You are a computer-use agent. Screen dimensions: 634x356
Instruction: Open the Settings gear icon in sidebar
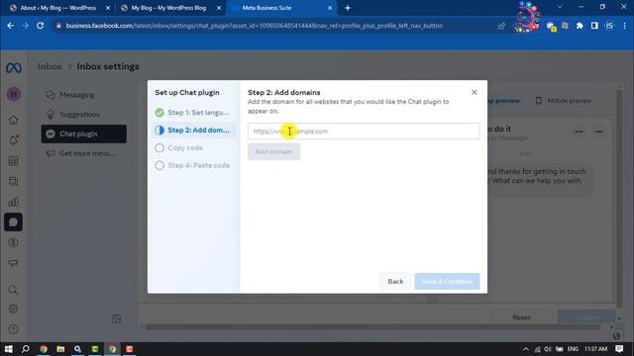pos(13,309)
